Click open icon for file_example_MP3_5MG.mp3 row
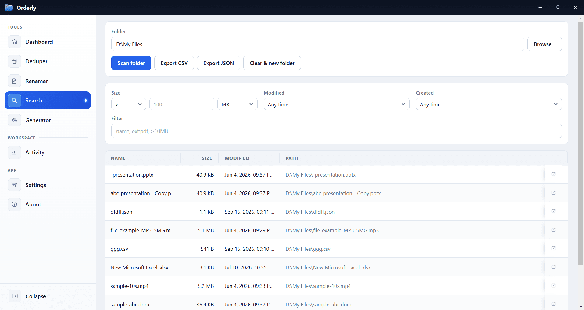 point(554,230)
